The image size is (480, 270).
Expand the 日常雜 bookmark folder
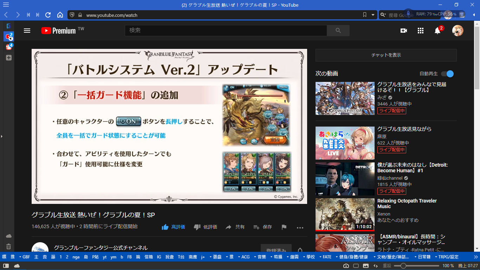(422, 257)
